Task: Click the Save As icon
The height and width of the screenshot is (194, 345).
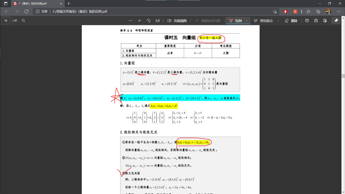Action: [325, 21]
